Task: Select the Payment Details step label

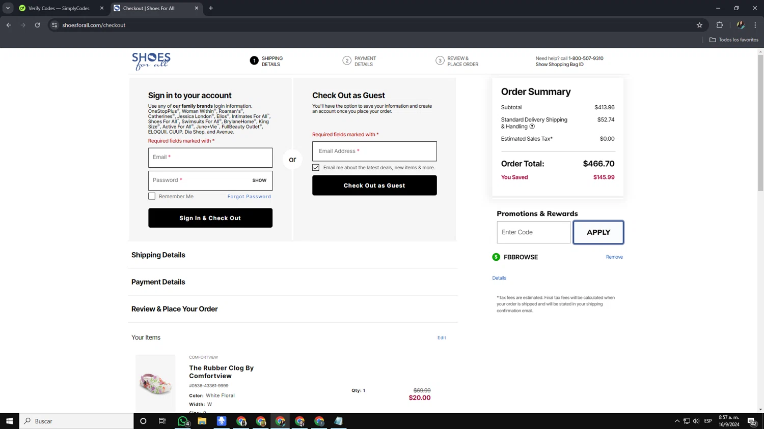Action: (365, 62)
